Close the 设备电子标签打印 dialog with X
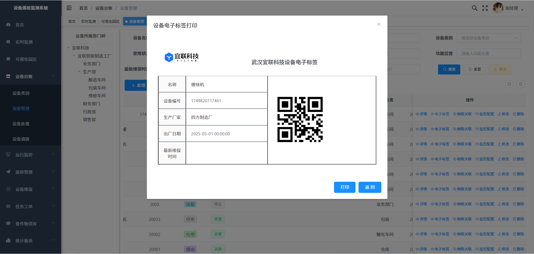This screenshot has width=534, height=254. point(379,24)
